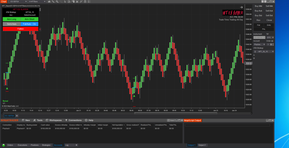This screenshot has width=289, height=148.
Task: Click the order quantity stepper arrows
Action: pos(273,44)
